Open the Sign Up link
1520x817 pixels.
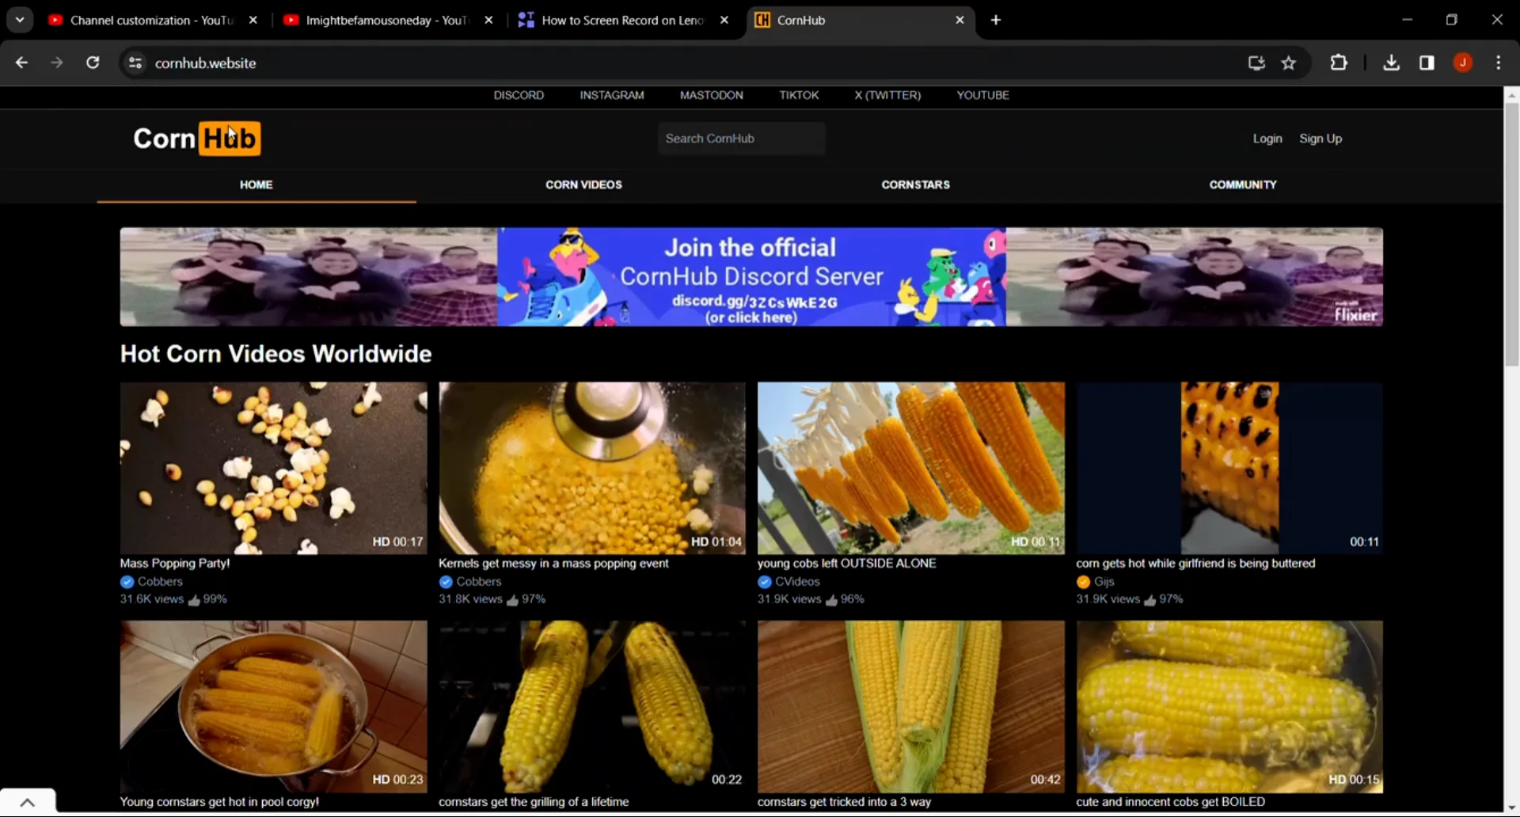tap(1320, 138)
